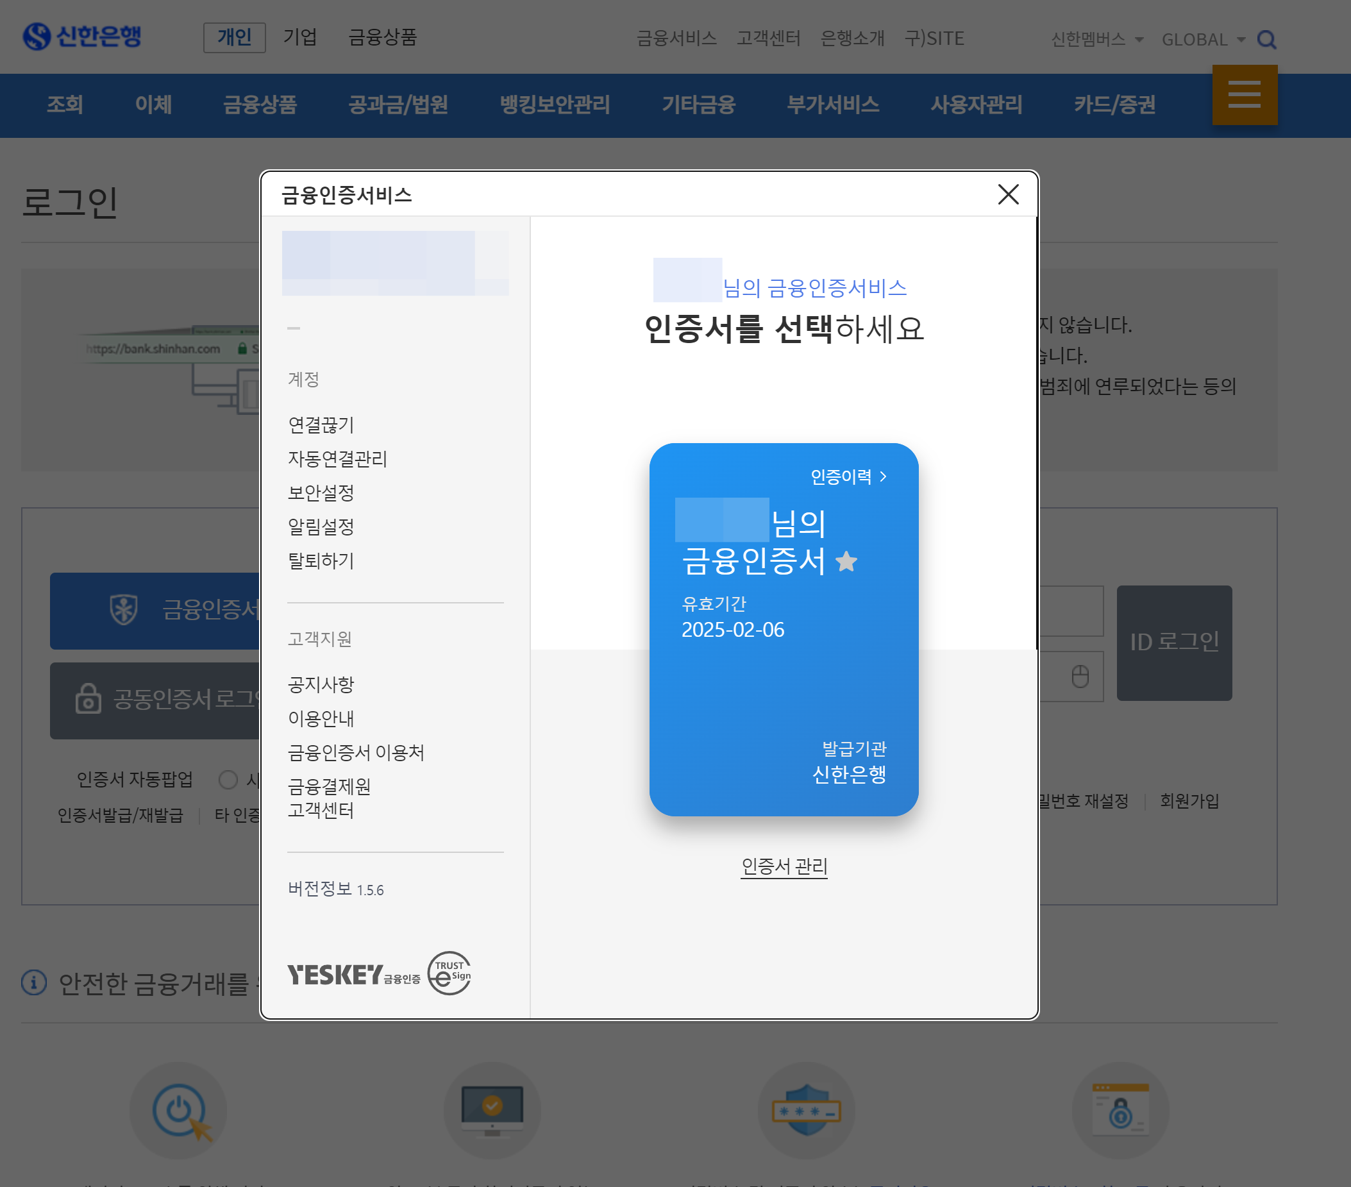1351x1187 pixels.
Task: Click the info icon beside 안전한 금융거래
Action: pos(34,983)
